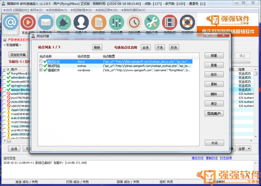The width and height of the screenshot is (261, 186).
Task: Click the 网站对接 dialog title bar icon
Action: (33, 36)
